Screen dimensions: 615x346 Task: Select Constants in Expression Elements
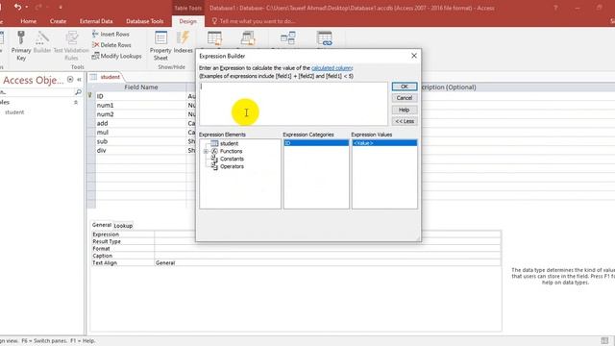(232, 159)
